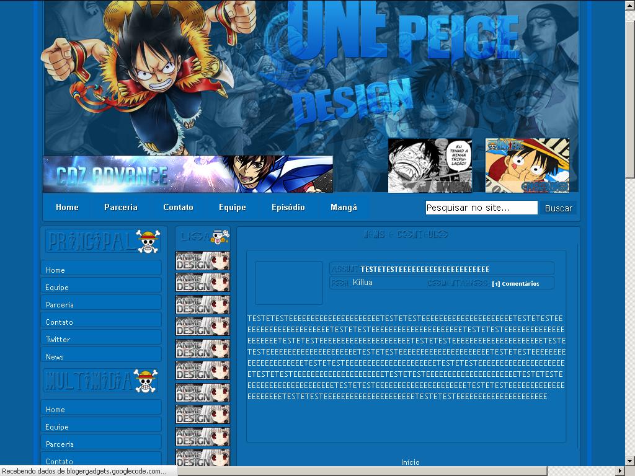Click the ninth Anime Design partner button

pyautogui.click(x=203, y=437)
